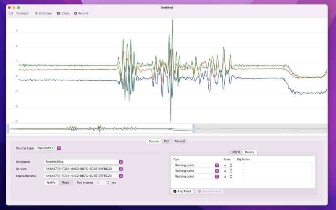Viewport: 336px width, 210px height.
Task: Click the Remove Field minus icon
Action: (x=199, y=192)
